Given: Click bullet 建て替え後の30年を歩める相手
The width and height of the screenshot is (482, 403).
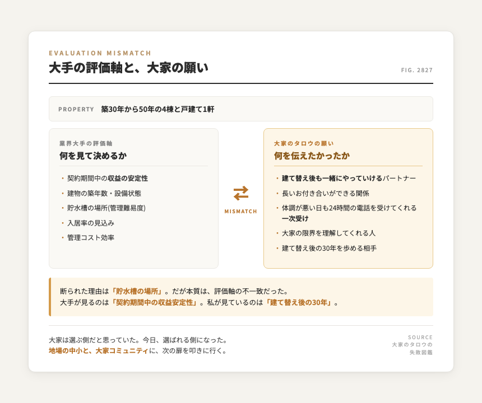Looking at the screenshot, I should pos(329,249).
